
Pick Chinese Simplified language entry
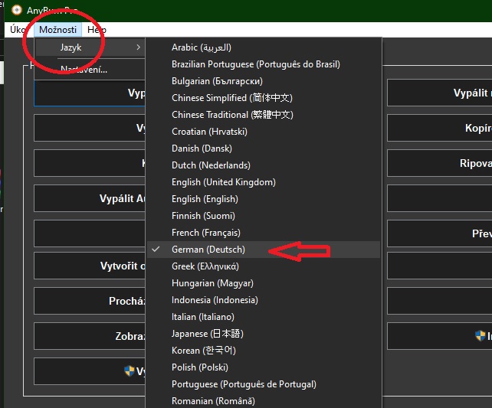pos(231,98)
